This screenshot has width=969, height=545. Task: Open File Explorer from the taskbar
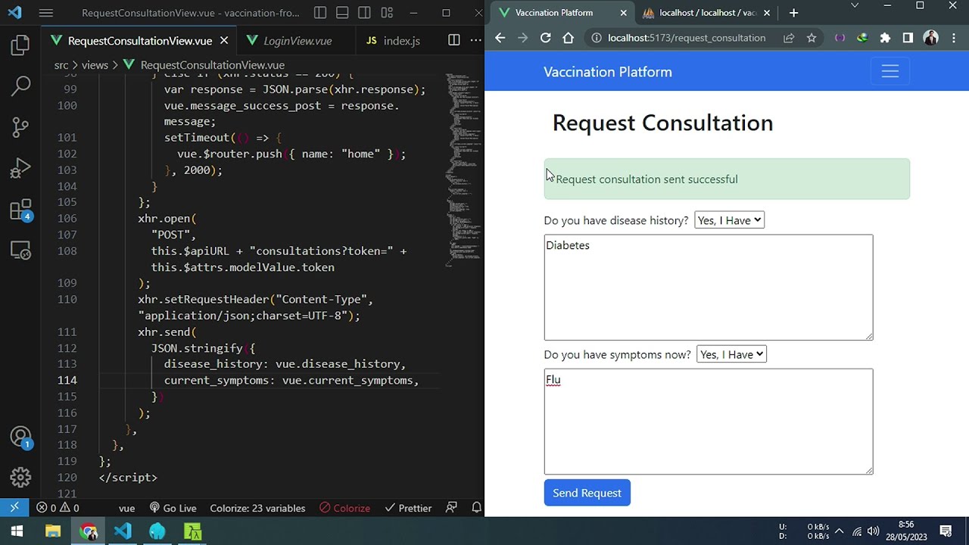(x=53, y=531)
